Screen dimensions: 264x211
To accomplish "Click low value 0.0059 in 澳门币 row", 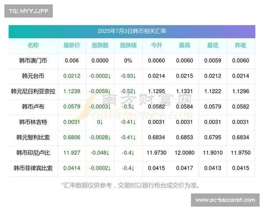I will coord(213,61).
